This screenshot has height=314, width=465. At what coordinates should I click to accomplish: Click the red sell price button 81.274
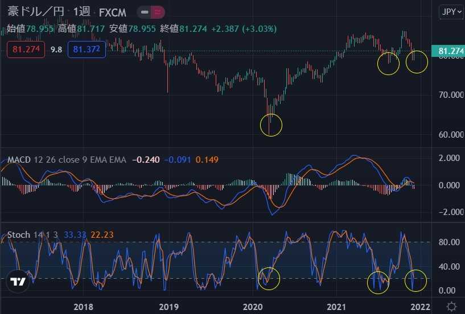26,49
